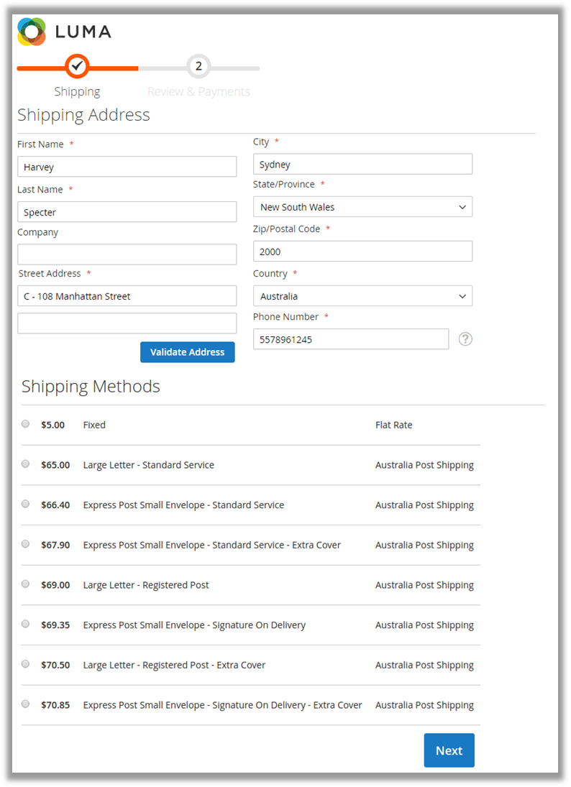Select $66.40 Express Post Small Envelope option

pyautogui.click(x=26, y=505)
